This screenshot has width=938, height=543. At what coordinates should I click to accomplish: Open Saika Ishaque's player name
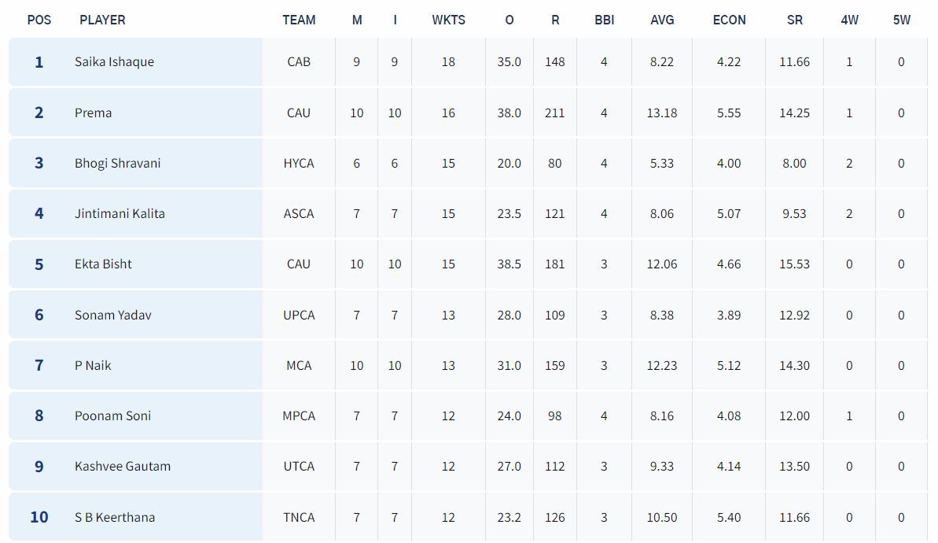tap(114, 61)
